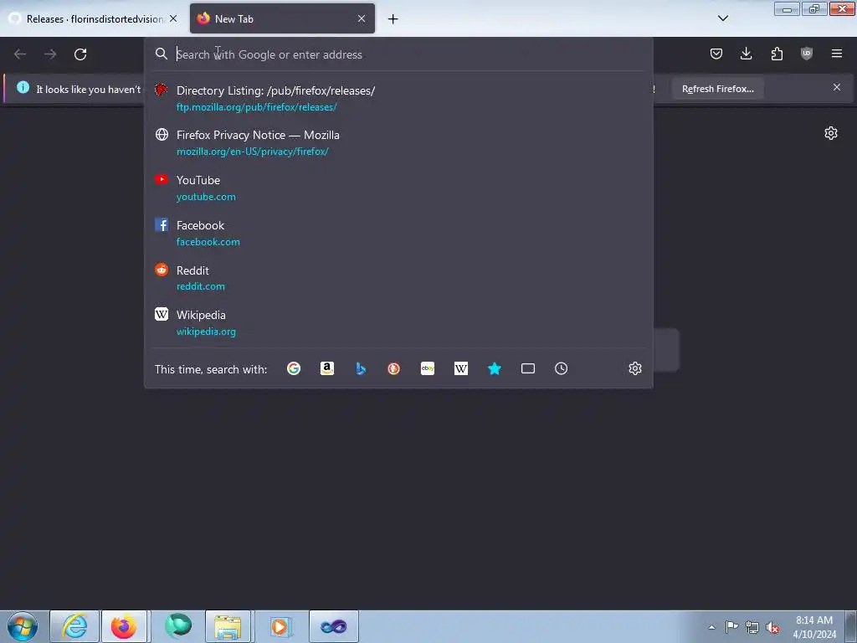Click the info icon in the notification bar
857x643 pixels.
[x=23, y=87]
